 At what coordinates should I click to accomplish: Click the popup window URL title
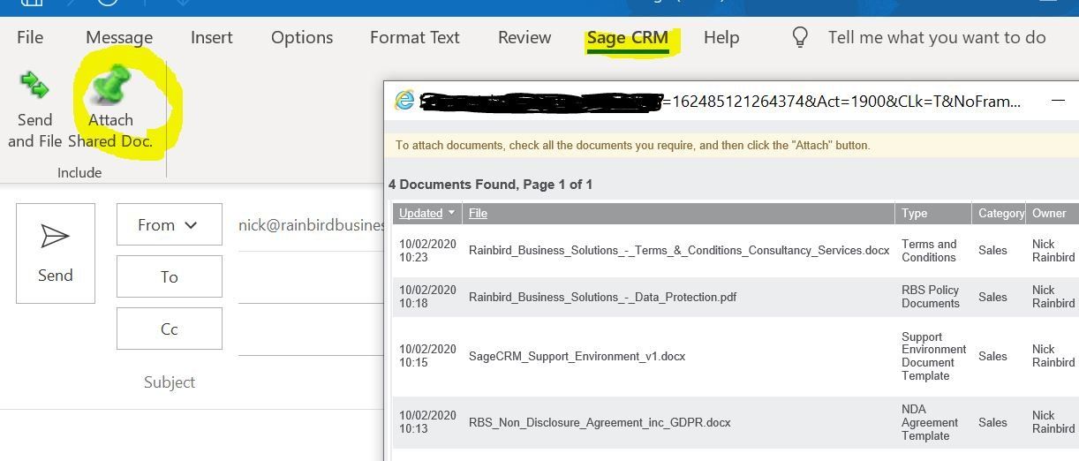coord(720,102)
